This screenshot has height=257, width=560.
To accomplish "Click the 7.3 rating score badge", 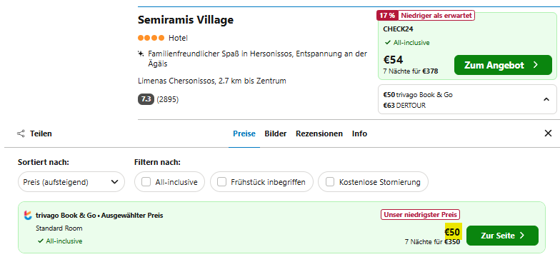I will (x=146, y=99).
